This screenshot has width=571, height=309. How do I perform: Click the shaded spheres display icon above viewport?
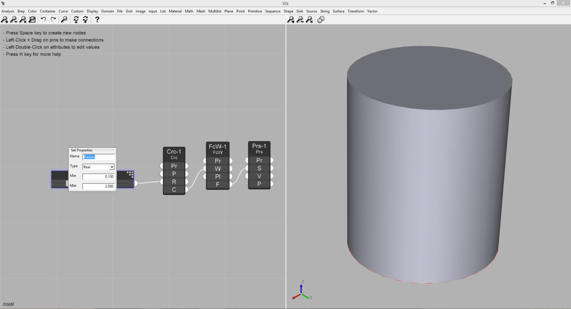point(321,19)
